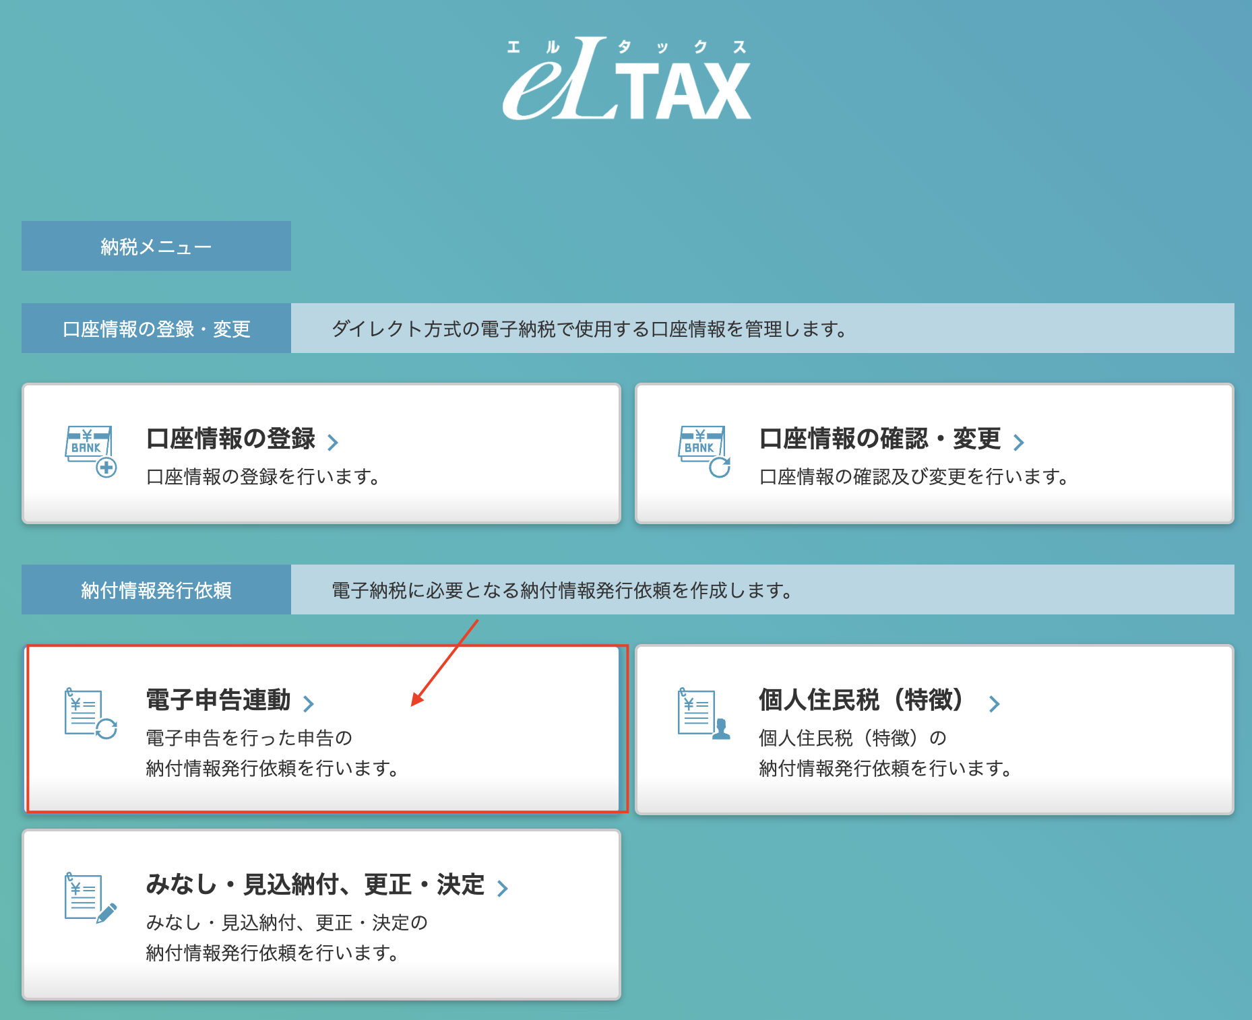Click the yen document person icon
The width and height of the screenshot is (1252, 1020).
click(704, 713)
